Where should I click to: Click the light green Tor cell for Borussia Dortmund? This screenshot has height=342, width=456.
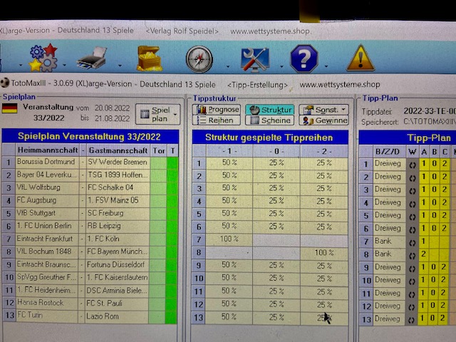tap(158, 162)
